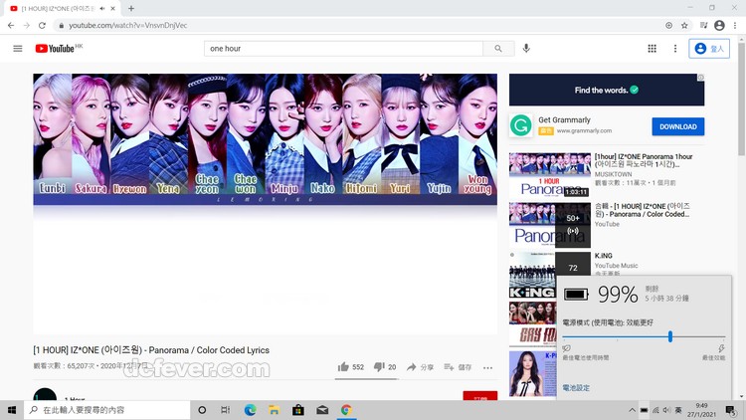
Task: Open the notification center icon
Action: point(731,410)
